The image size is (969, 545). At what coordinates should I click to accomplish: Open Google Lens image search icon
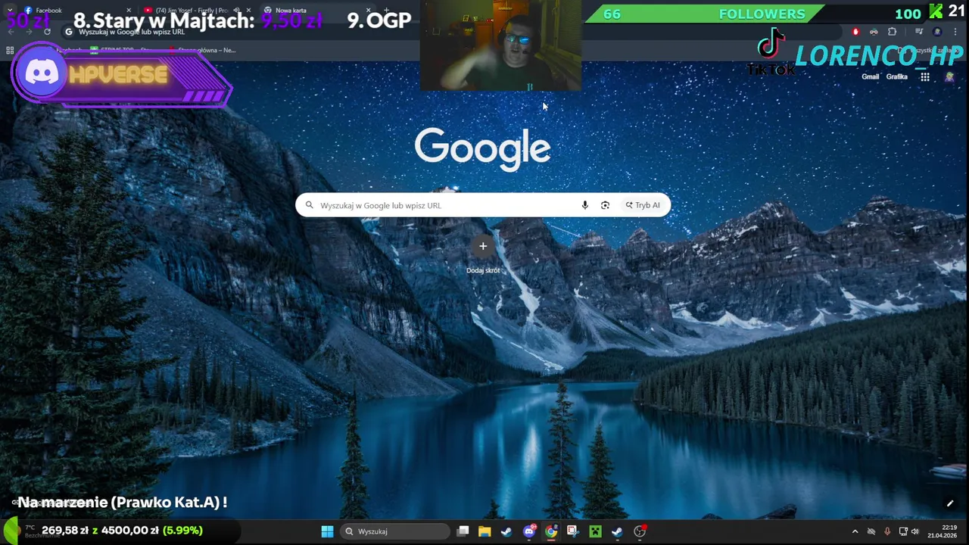605,205
